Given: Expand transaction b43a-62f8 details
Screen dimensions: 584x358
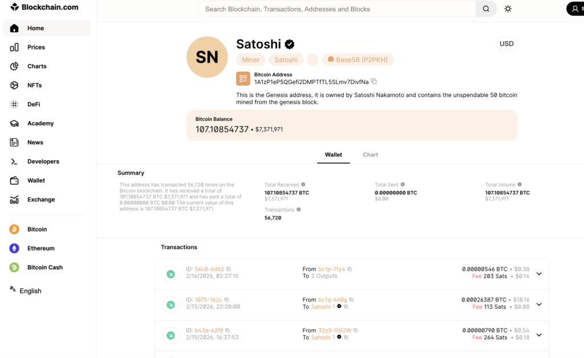Looking at the screenshot, I should (x=539, y=335).
